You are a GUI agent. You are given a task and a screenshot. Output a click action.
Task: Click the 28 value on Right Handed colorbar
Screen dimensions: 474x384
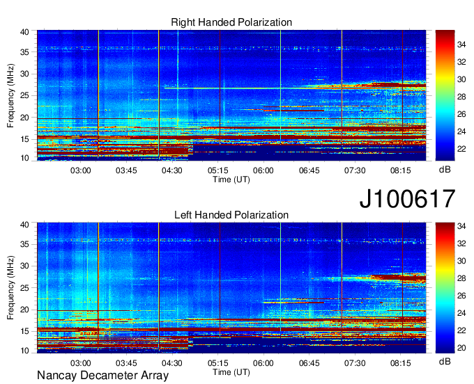[x=461, y=97]
